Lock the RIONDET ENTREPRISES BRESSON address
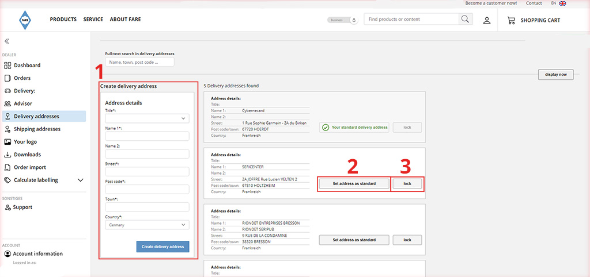 407,240
